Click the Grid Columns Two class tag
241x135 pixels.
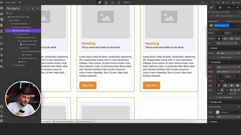coord(222,25)
